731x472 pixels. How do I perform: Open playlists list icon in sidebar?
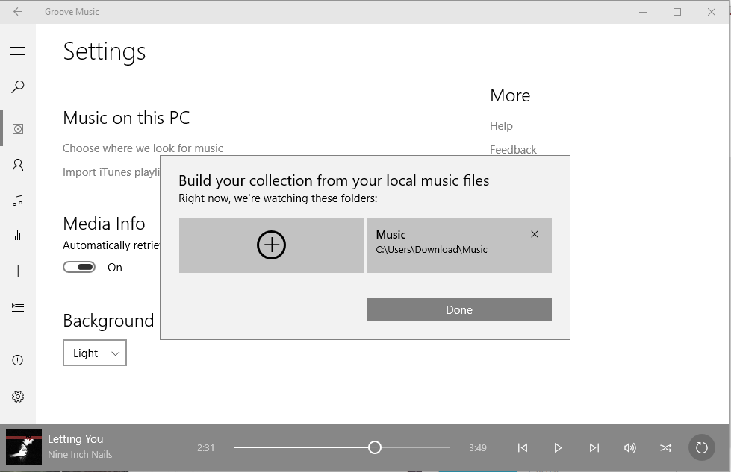(18, 308)
